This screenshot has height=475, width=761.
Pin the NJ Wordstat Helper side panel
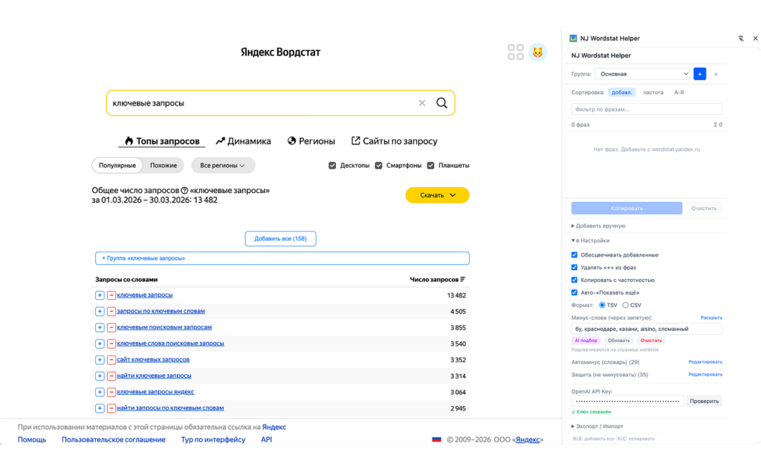click(740, 39)
